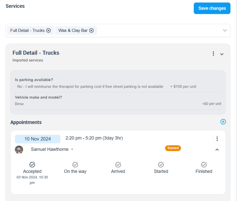Screen dimensions: 237x201
Task: Mark the Arrived status check
Action: click(x=118, y=165)
